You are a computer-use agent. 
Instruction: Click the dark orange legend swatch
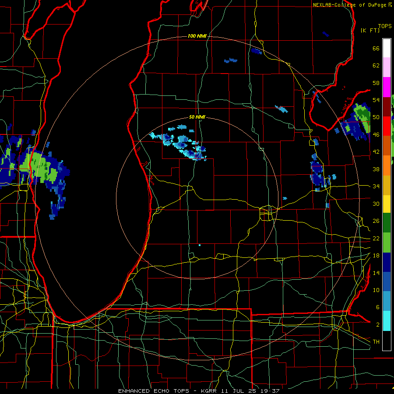coord(387,146)
